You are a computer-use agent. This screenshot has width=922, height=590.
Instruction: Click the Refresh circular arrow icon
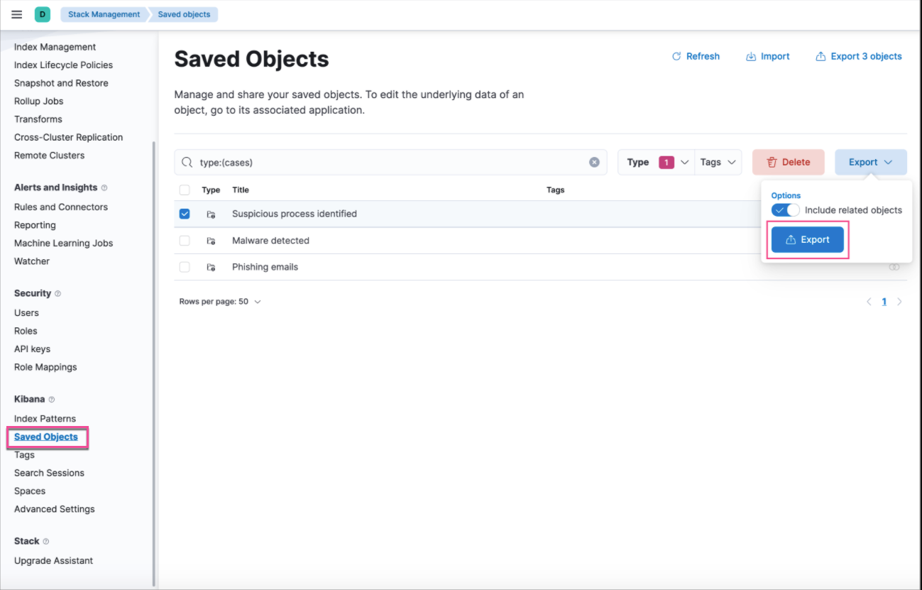675,56
